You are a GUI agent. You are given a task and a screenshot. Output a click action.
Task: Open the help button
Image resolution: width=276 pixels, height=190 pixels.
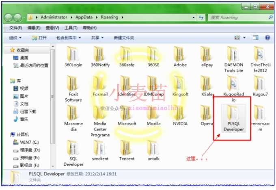point(267,37)
